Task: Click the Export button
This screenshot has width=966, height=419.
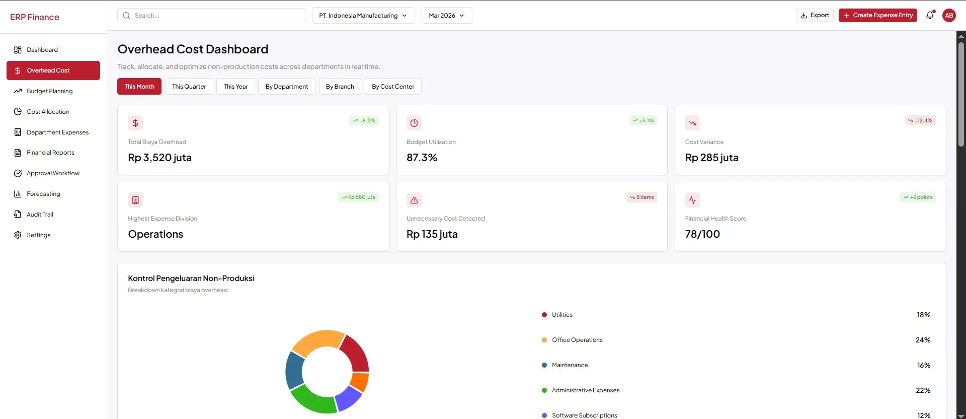Action: pos(814,15)
